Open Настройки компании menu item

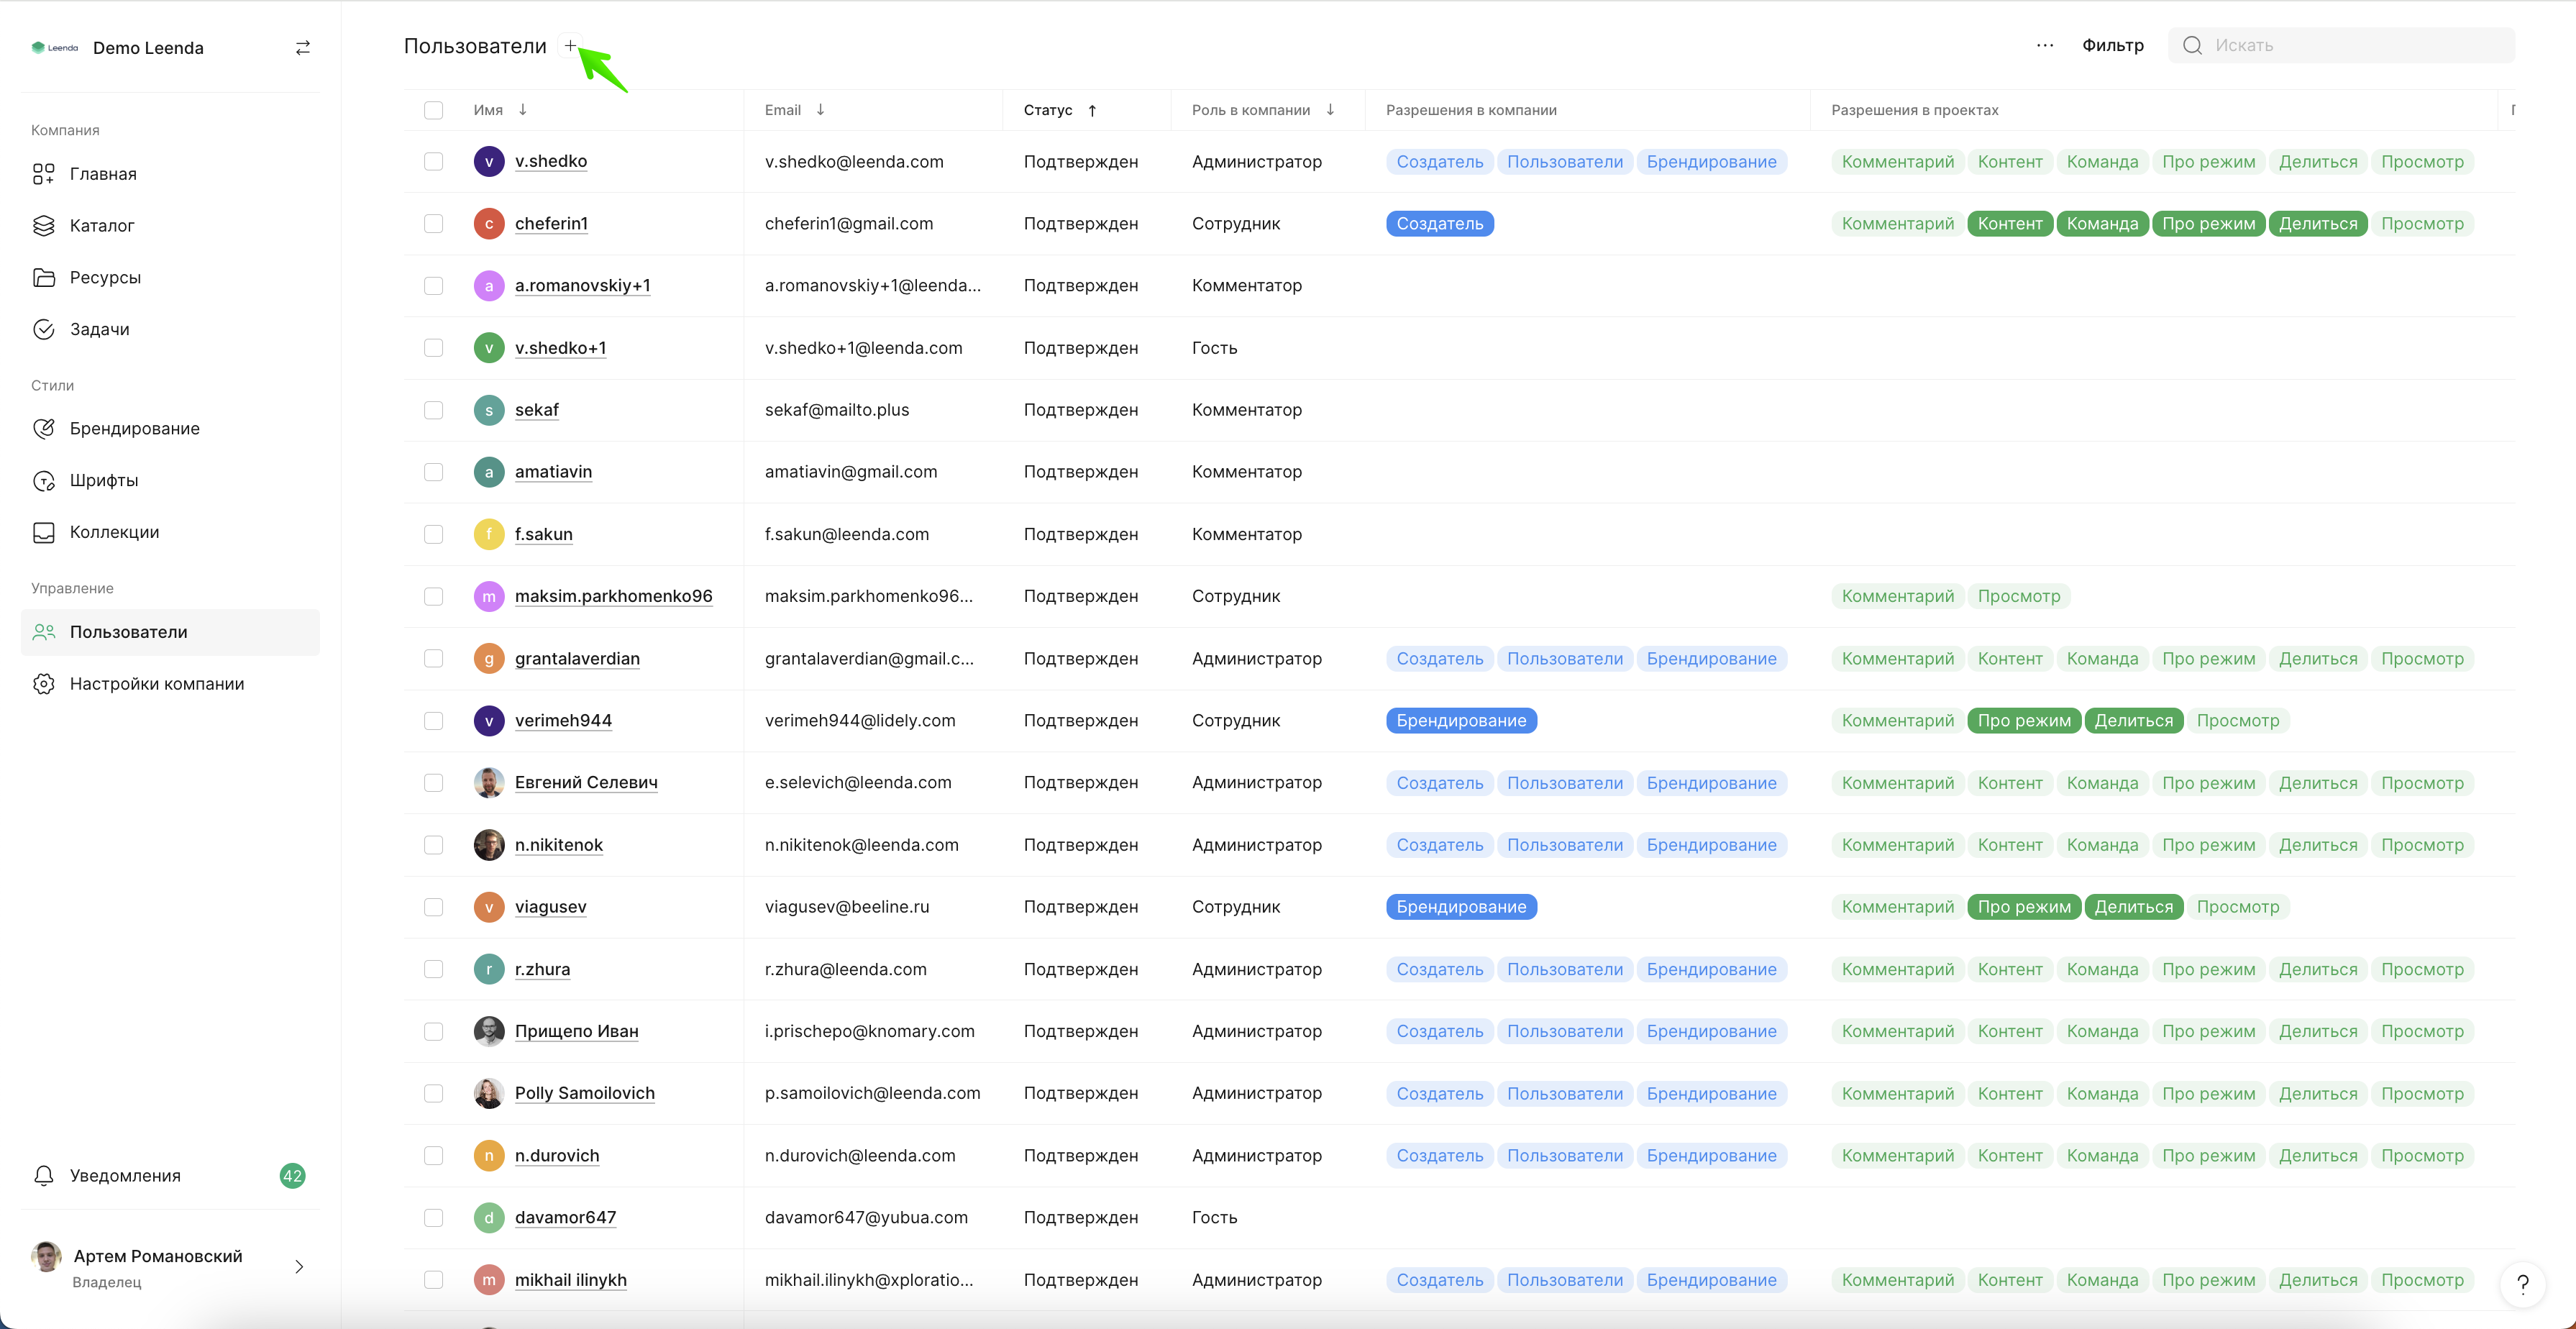[156, 684]
